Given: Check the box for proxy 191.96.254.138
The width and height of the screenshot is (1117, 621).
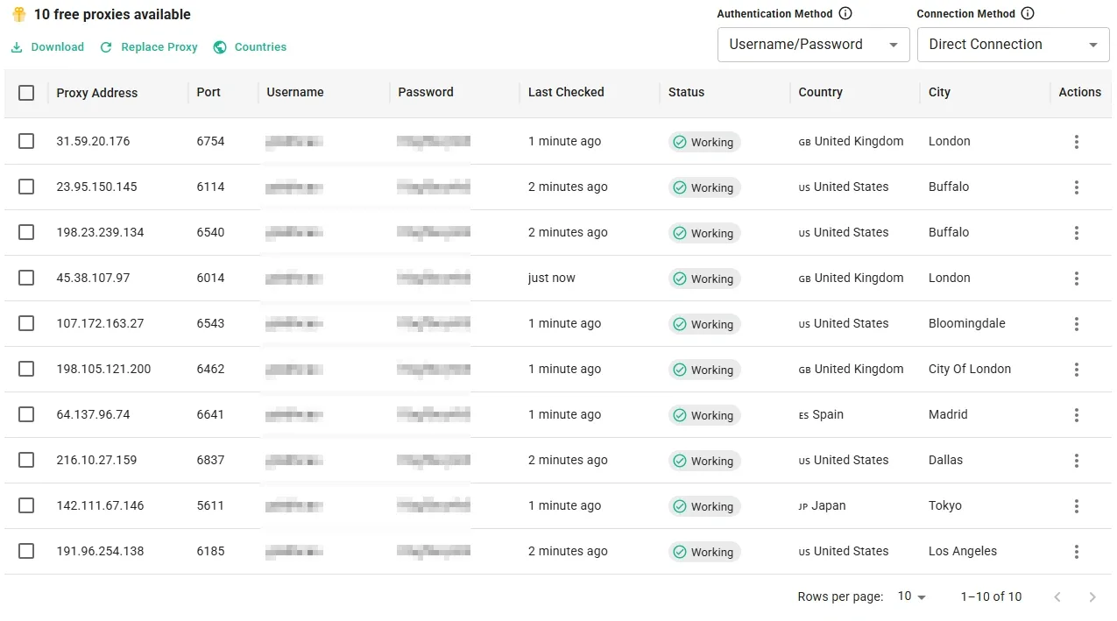Looking at the screenshot, I should tap(26, 551).
